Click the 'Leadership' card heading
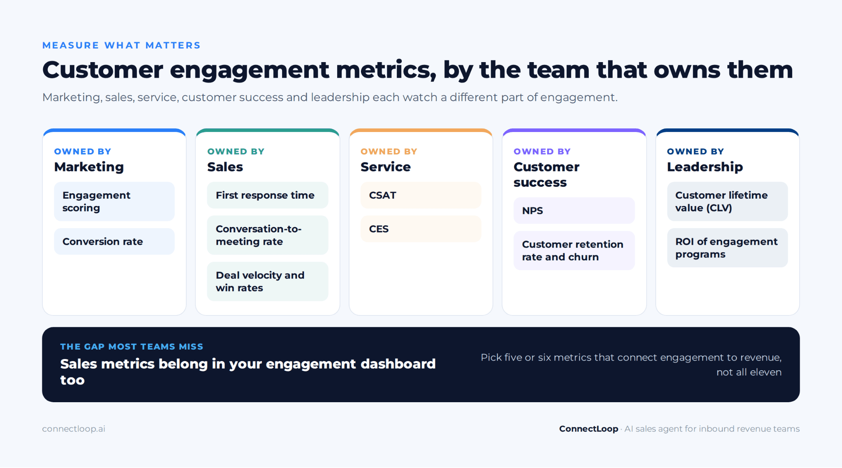The height and width of the screenshot is (468, 842). click(x=705, y=167)
